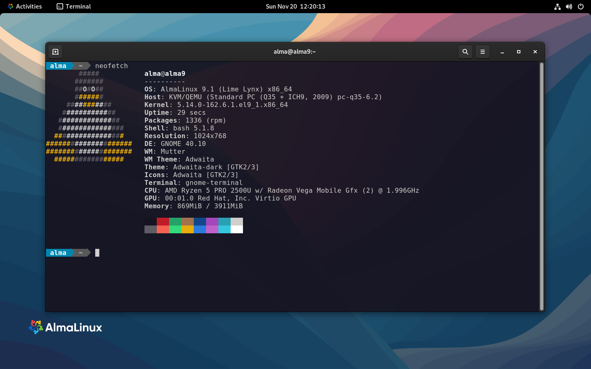Click the Theme Adwaita-dark line
Screen dimensions: 591x369
[x=202, y=167]
